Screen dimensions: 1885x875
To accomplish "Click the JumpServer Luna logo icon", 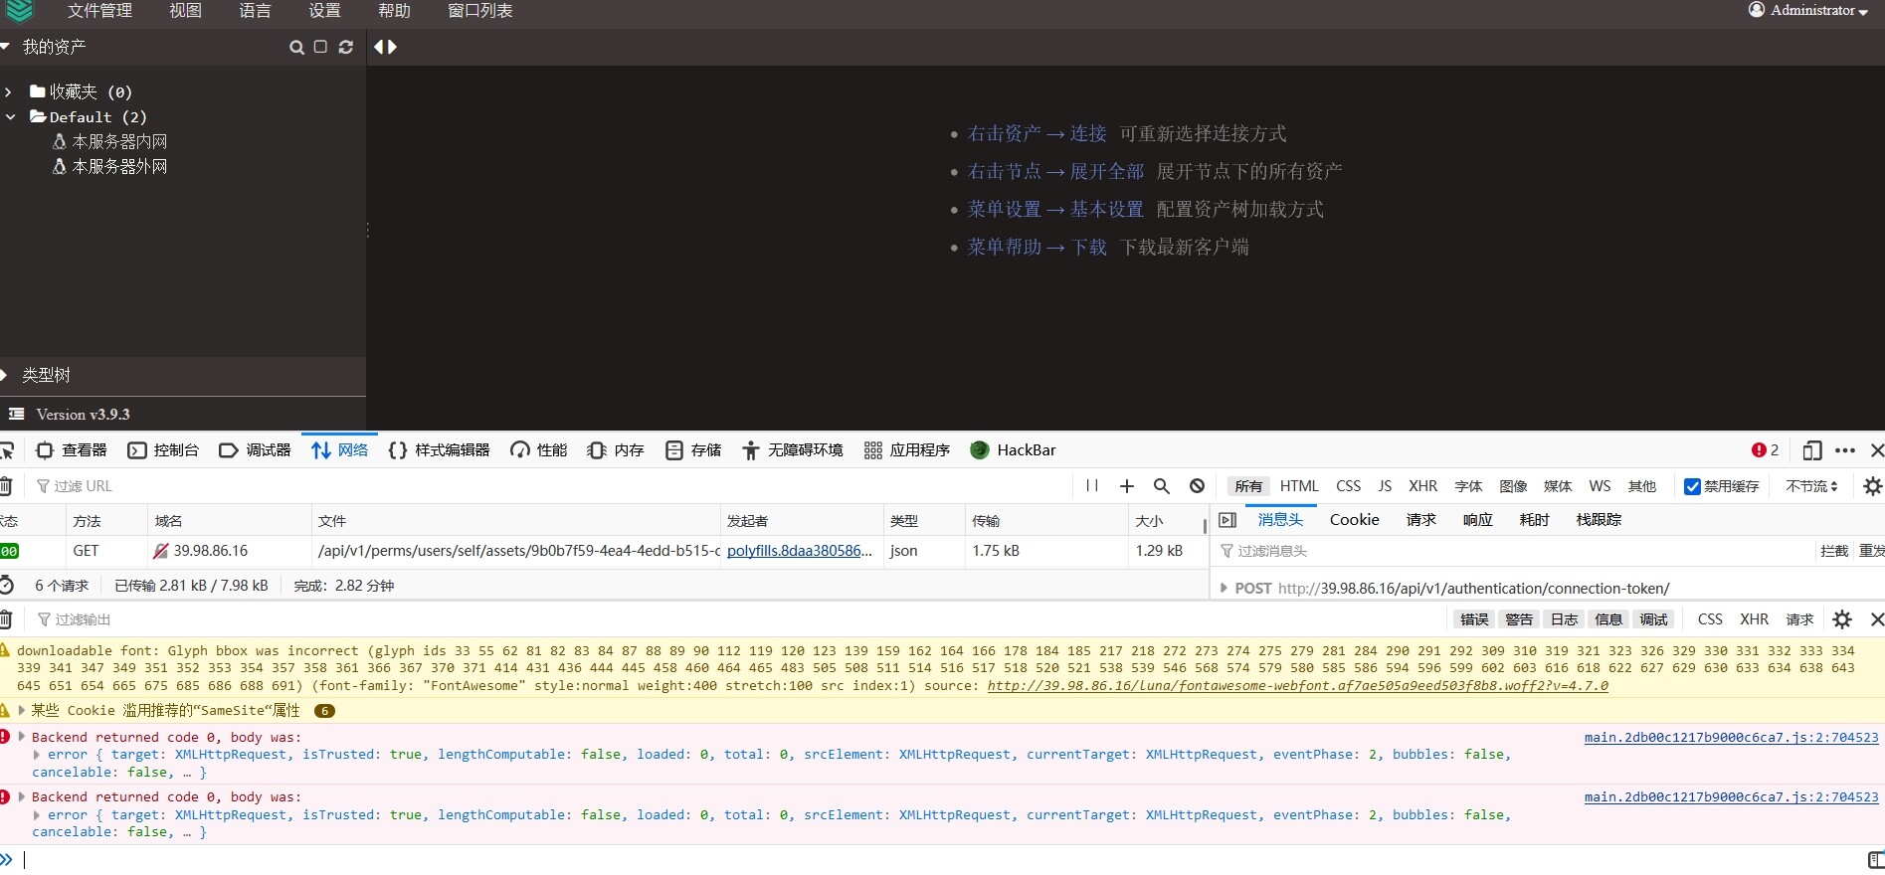I will pyautogui.click(x=19, y=11).
